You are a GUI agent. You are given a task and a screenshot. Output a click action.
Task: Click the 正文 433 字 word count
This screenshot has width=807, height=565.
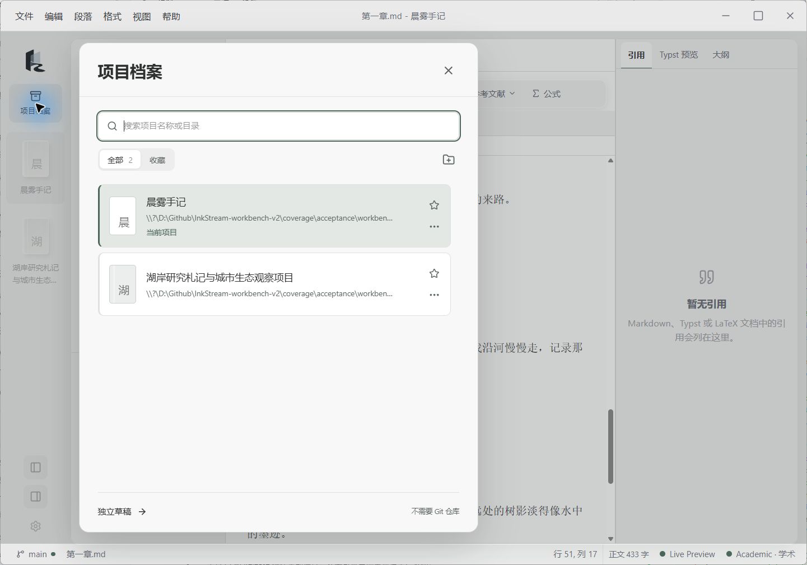click(629, 554)
